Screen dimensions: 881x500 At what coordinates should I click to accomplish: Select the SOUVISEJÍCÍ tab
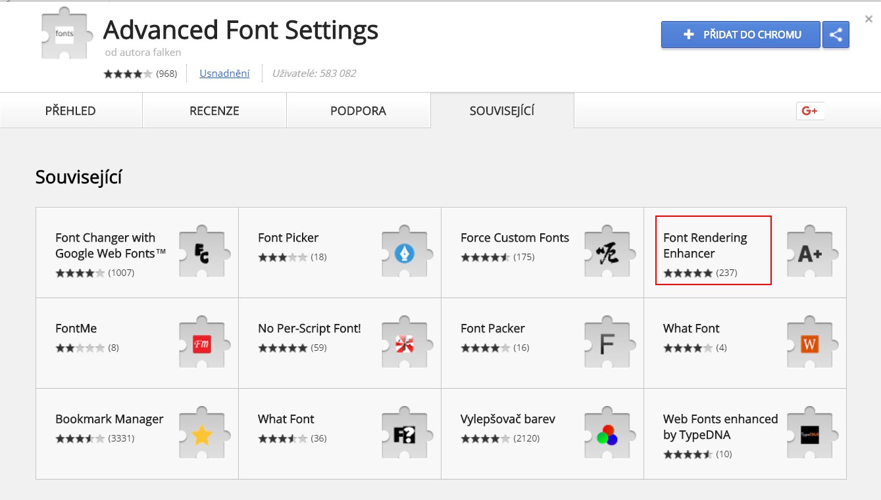[x=502, y=110]
